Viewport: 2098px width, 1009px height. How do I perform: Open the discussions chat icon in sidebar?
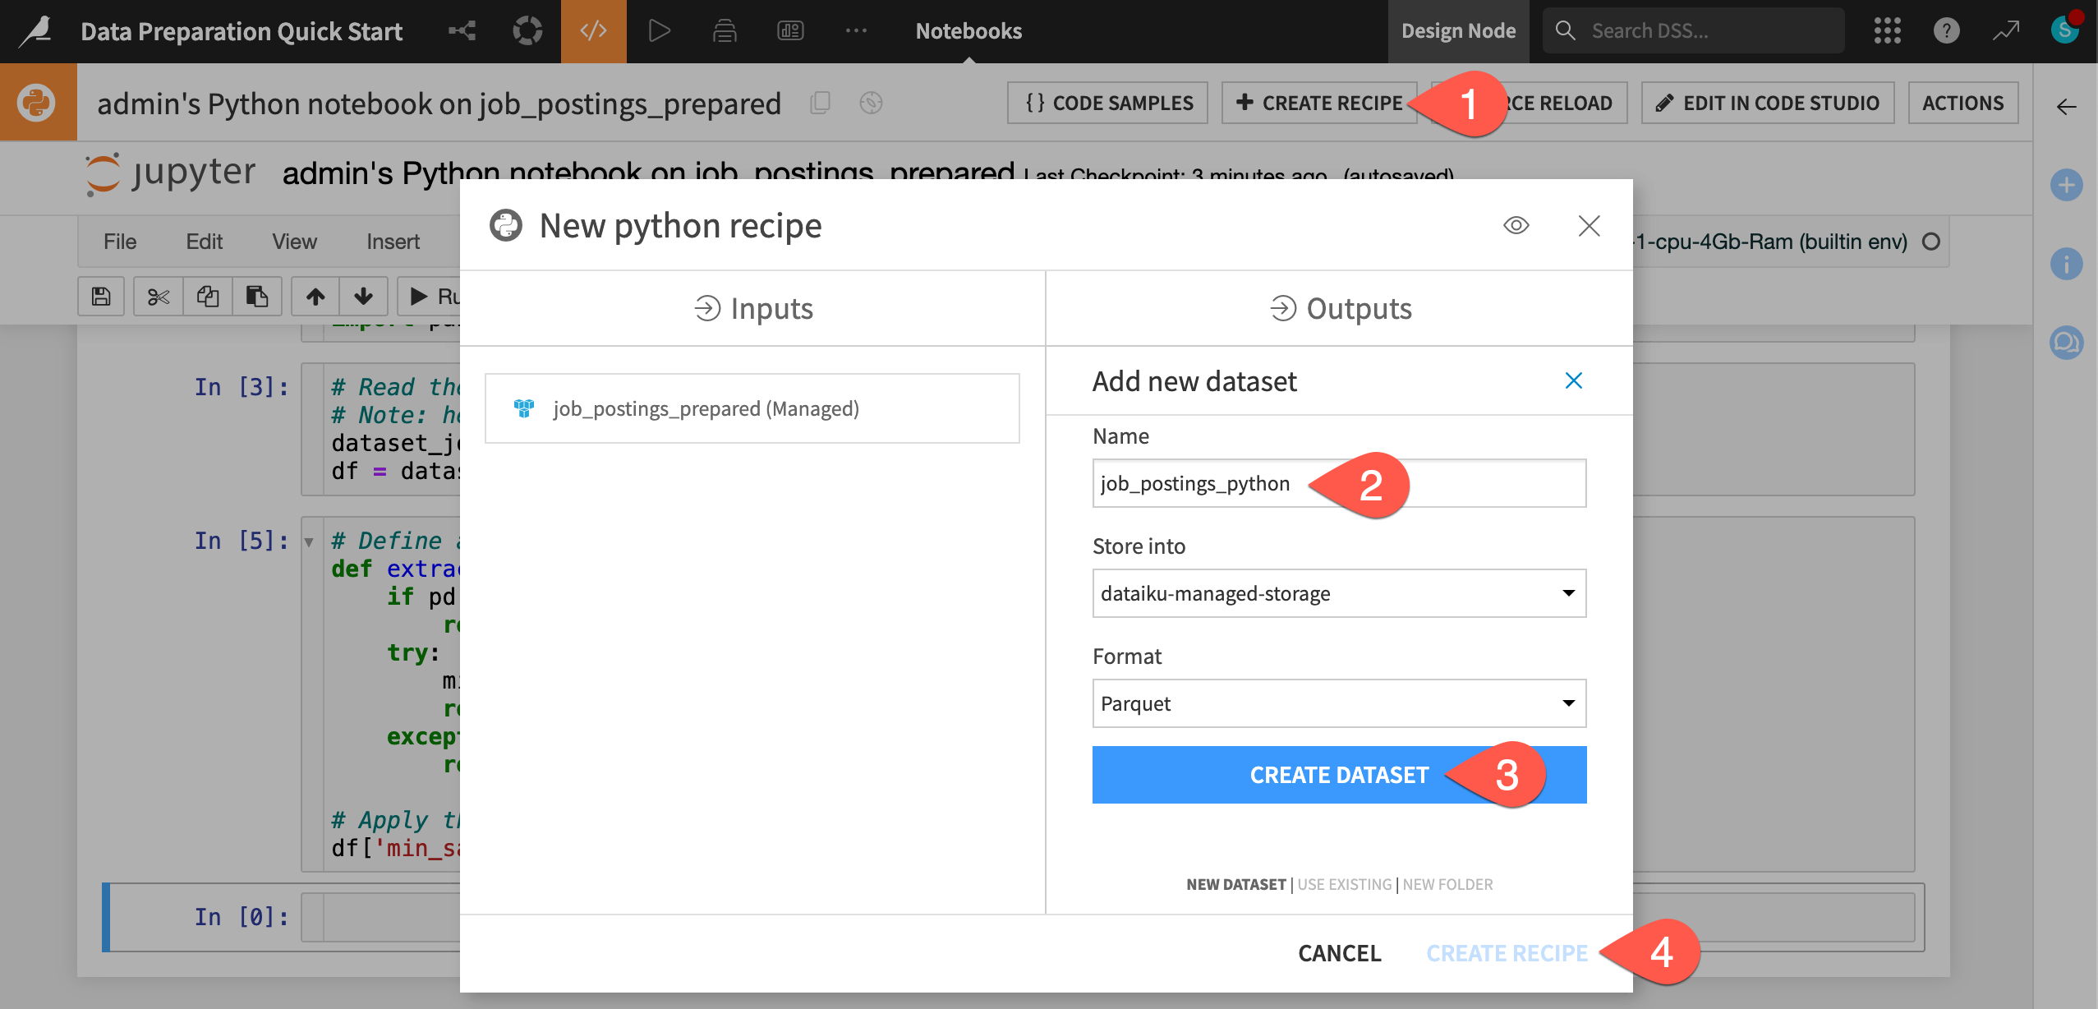(2066, 343)
